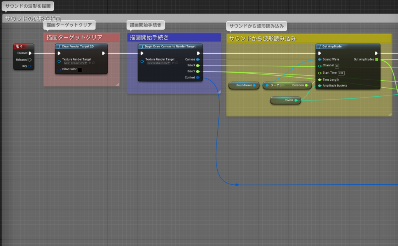Click the Size Y output pin
The height and width of the screenshot is (246, 398).
point(198,71)
